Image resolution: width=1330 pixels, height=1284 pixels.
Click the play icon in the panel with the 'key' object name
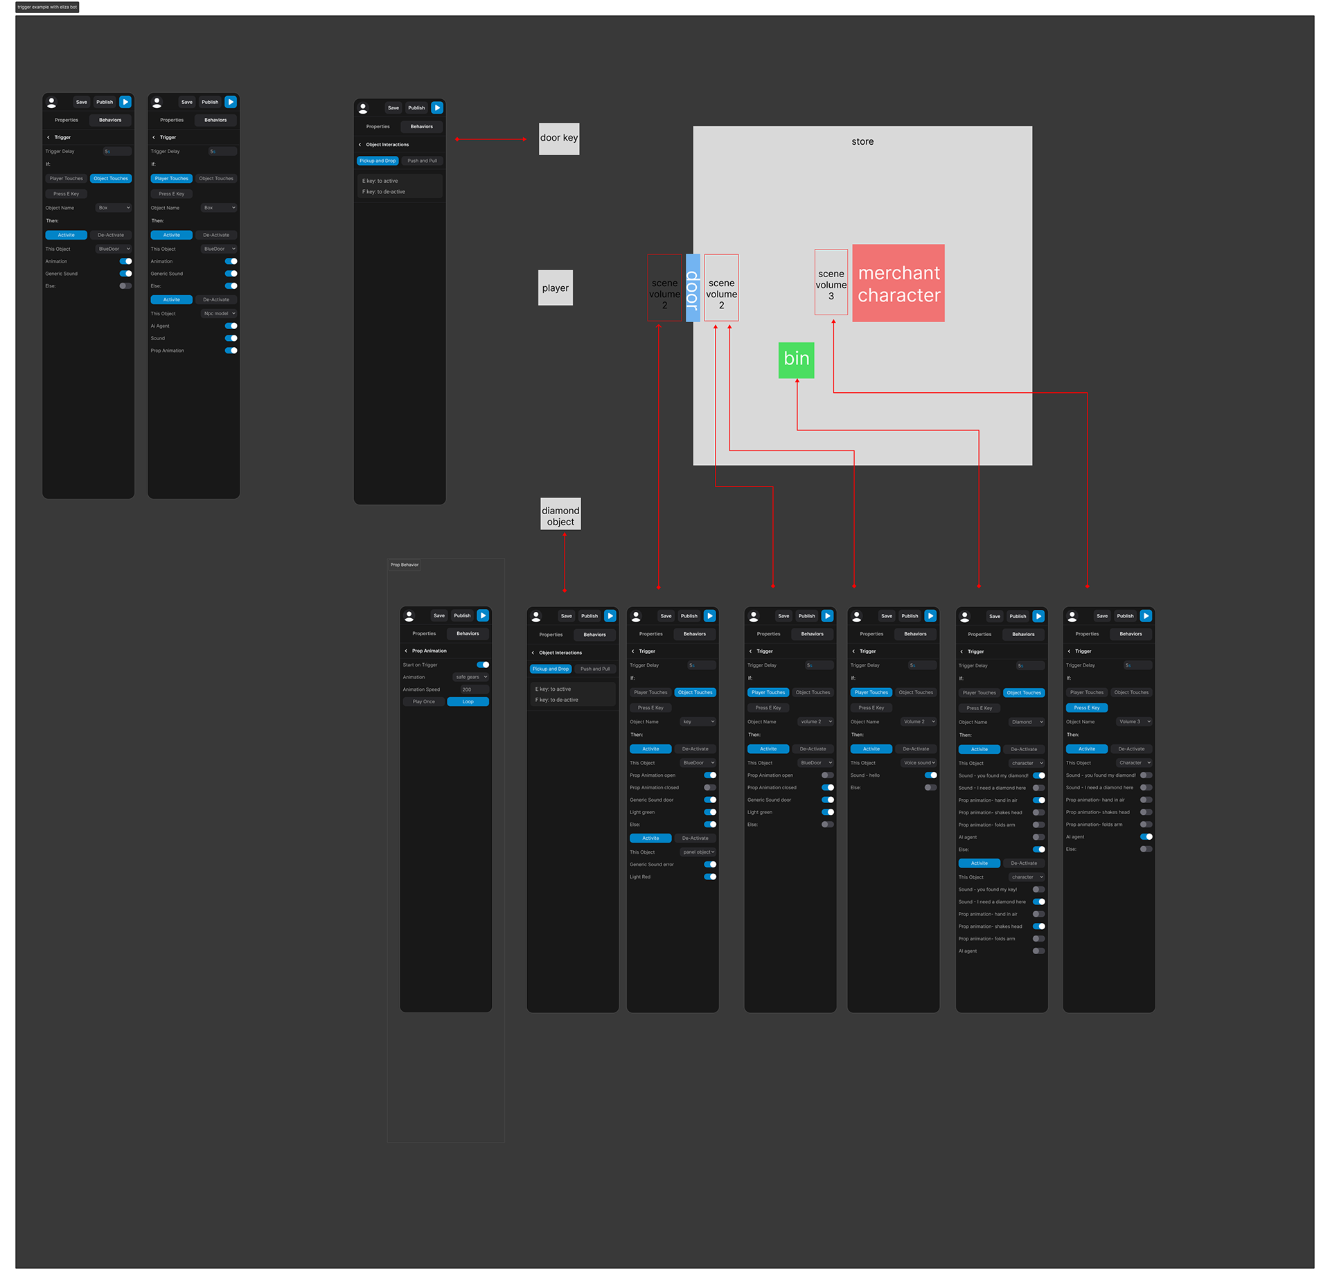point(709,616)
